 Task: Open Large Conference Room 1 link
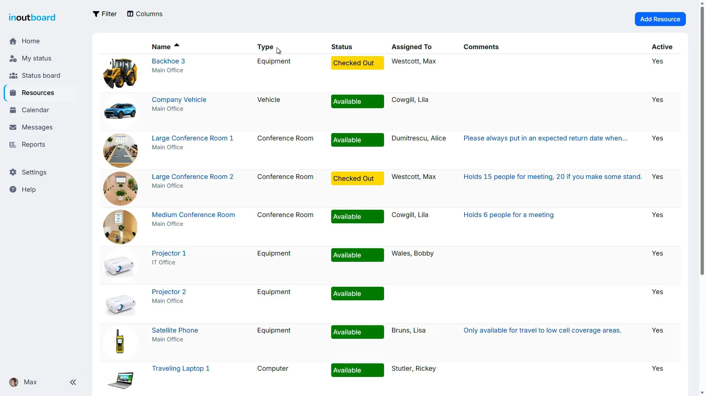pos(192,138)
